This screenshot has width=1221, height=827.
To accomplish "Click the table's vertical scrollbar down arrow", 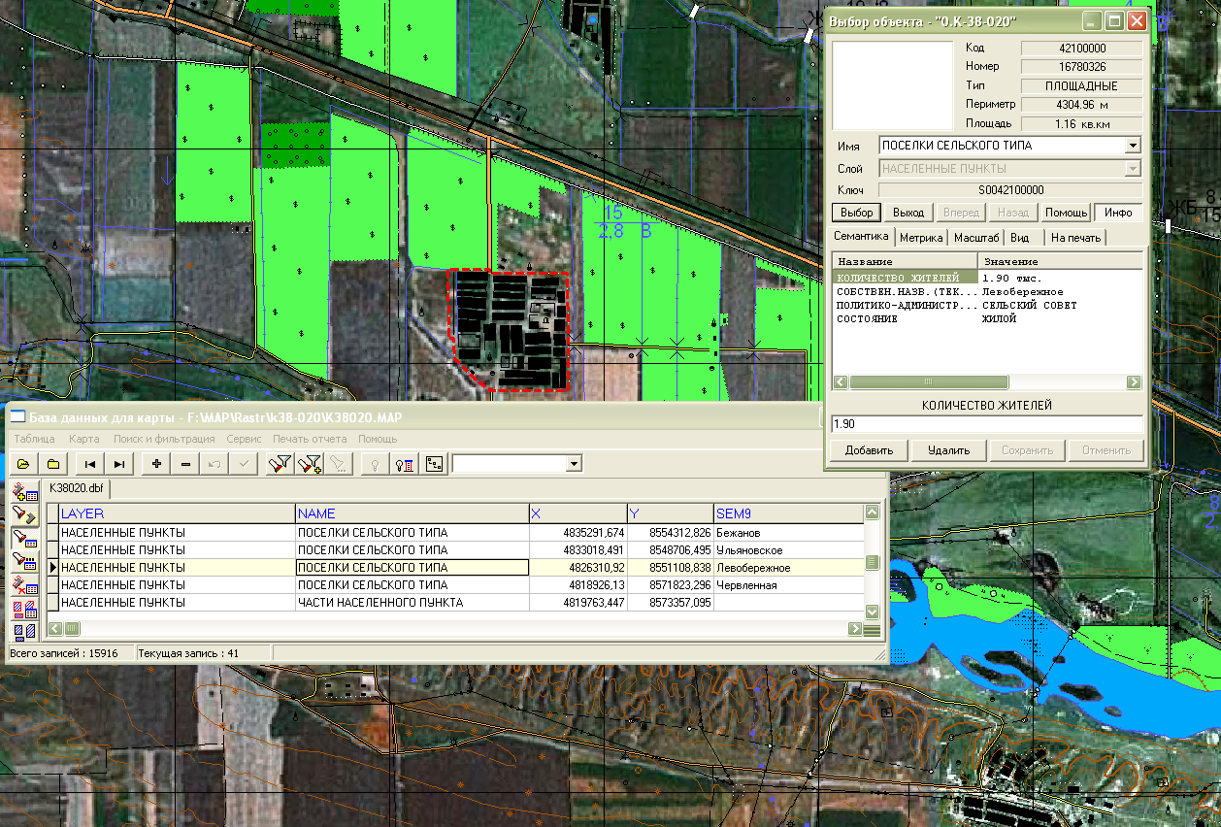I will click(872, 612).
